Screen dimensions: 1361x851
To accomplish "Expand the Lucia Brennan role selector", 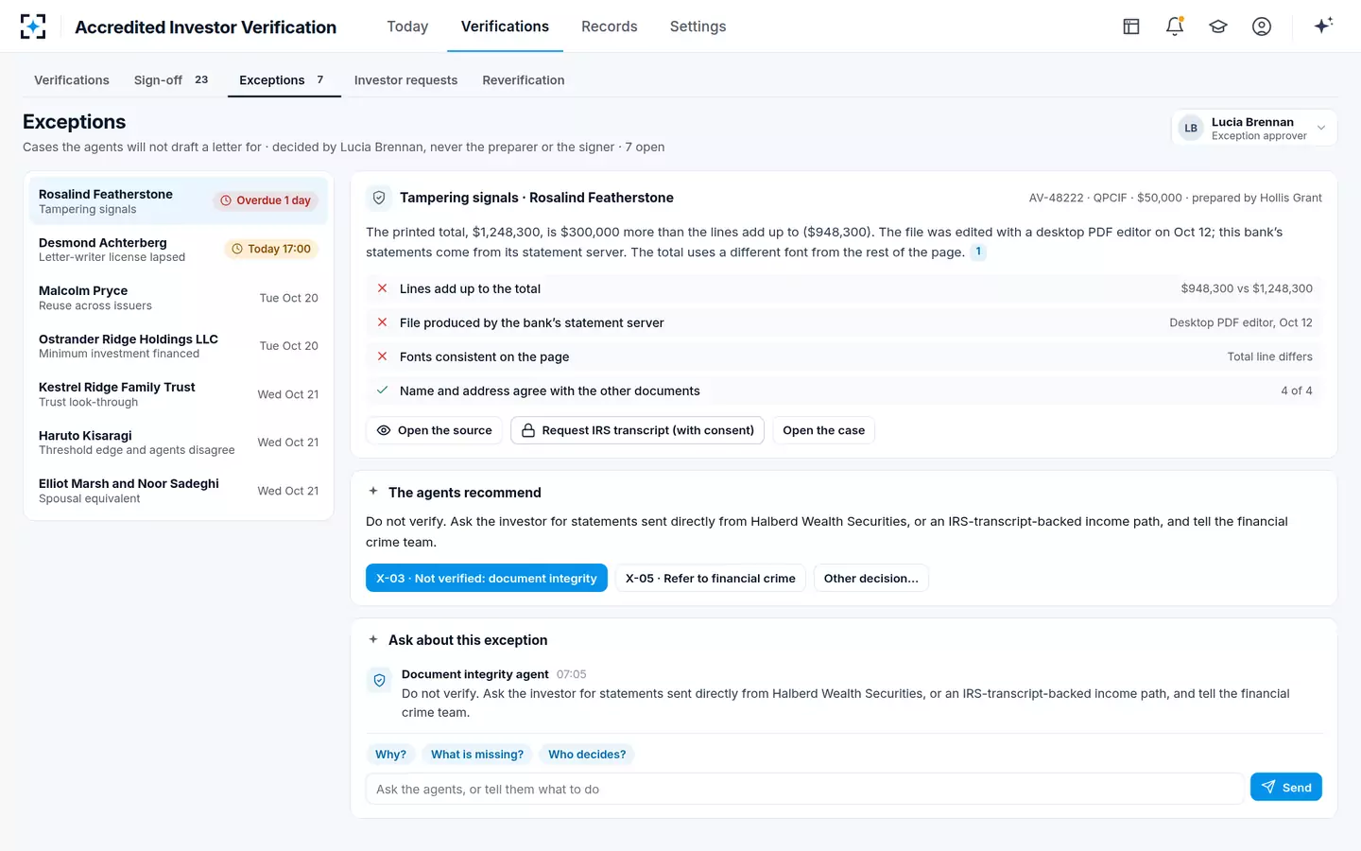I will [x=1254, y=129].
